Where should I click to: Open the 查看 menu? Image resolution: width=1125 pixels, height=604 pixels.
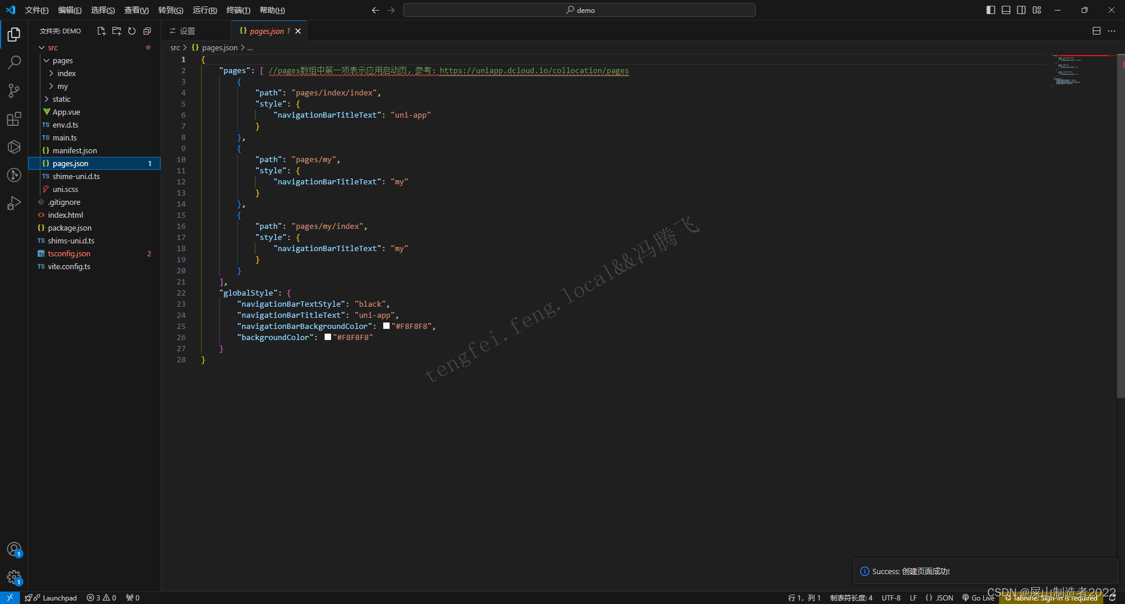pyautogui.click(x=137, y=10)
